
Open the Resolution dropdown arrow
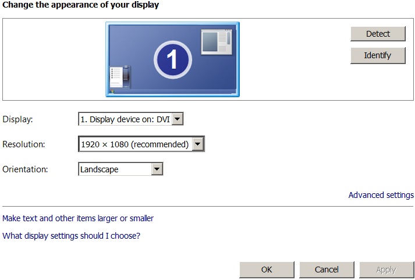point(198,144)
